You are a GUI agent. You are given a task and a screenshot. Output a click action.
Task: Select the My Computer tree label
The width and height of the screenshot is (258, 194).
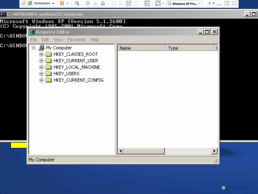(59, 48)
